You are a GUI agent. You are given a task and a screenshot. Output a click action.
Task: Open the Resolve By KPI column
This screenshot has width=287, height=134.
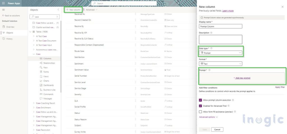tap(81, 33)
